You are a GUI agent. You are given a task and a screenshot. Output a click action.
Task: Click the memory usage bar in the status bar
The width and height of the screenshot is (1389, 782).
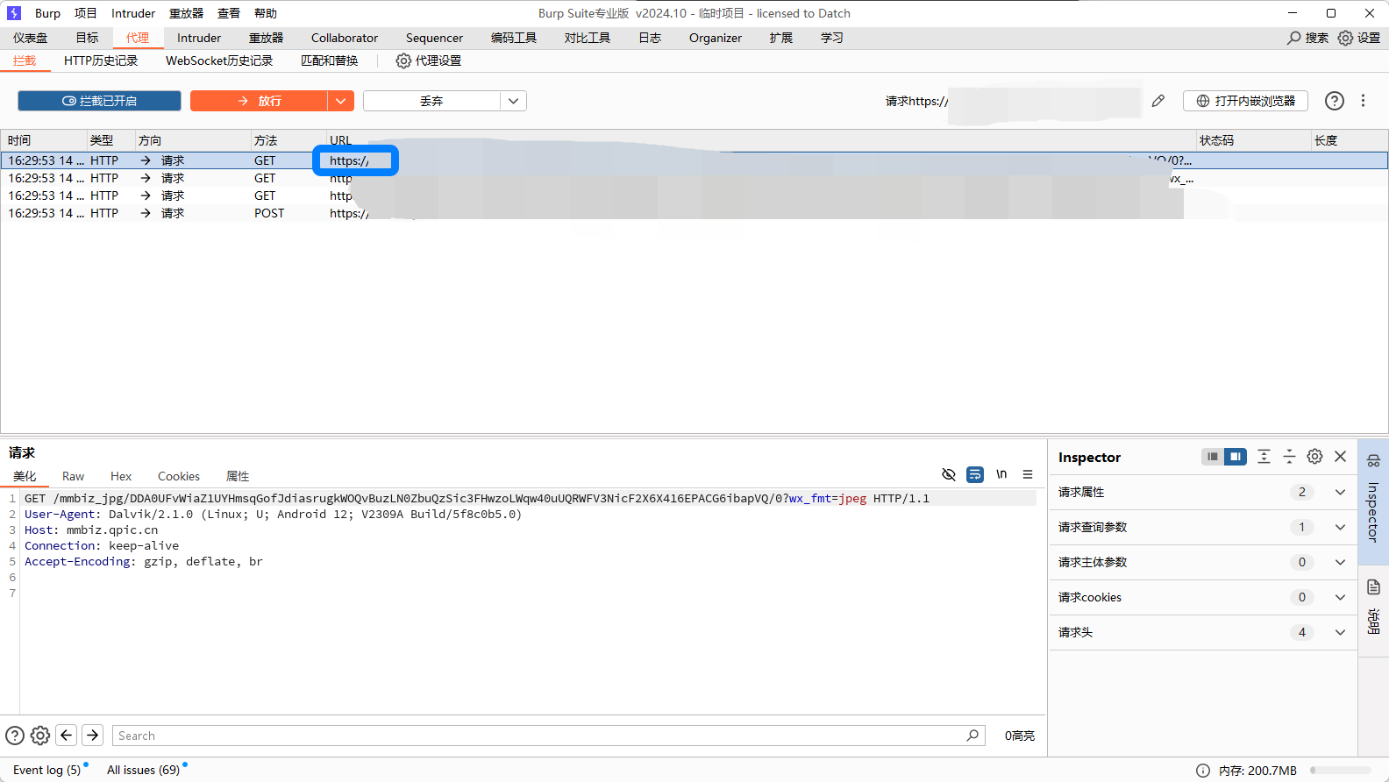tap(1340, 771)
